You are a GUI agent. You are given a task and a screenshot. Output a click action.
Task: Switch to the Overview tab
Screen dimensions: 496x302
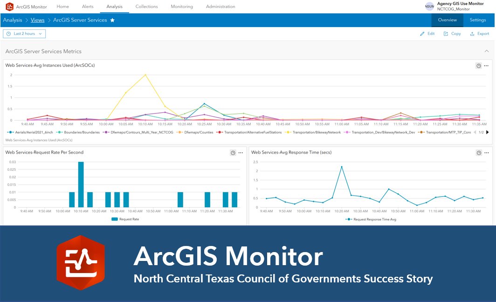448,20
